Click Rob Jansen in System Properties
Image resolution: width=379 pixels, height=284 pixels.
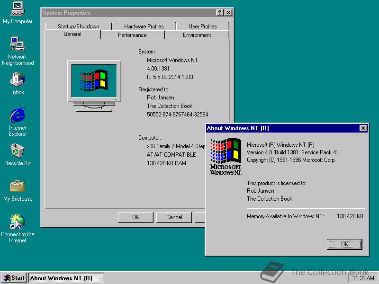[x=161, y=98]
